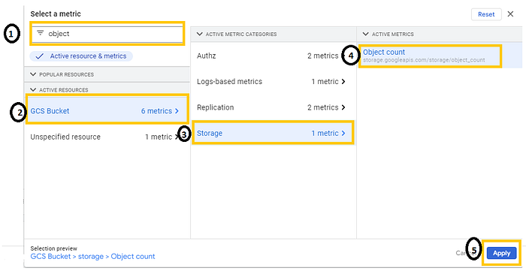Select the Unspecified resource row
Viewport: 526px width, 271px height.
pyautogui.click(x=107, y=137)
